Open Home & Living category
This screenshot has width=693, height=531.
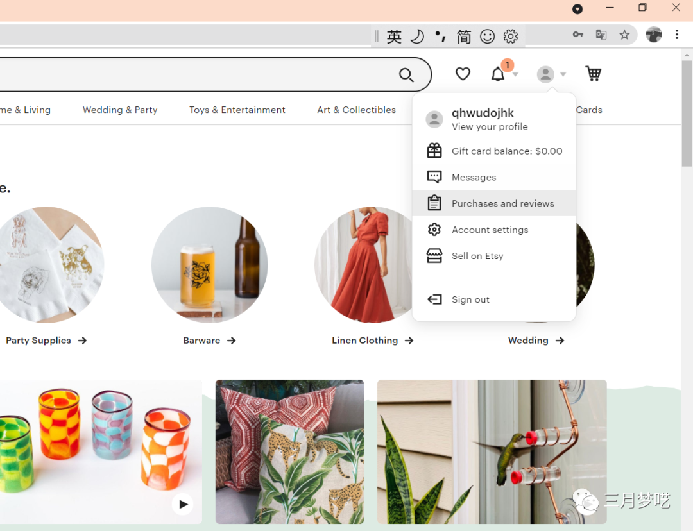[x=25, y=110]
